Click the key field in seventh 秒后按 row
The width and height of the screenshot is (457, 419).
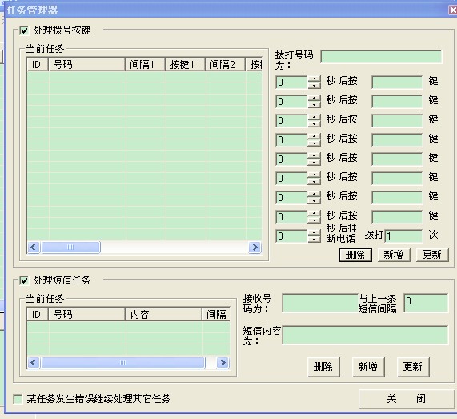pyautogui.click(x=397, y=198)
